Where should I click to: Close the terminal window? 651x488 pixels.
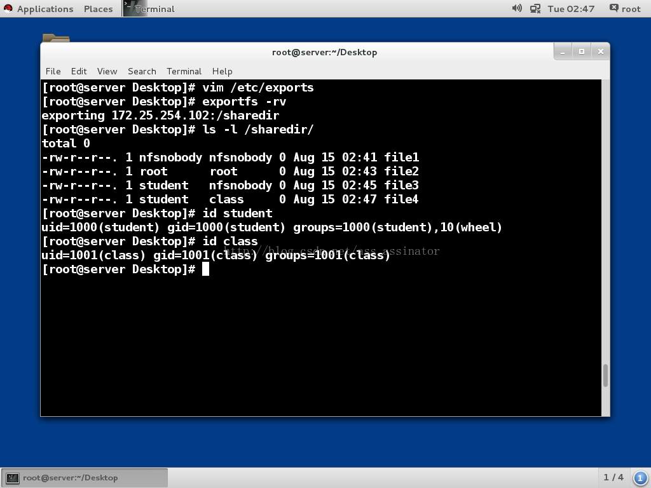tap(600, 51)
